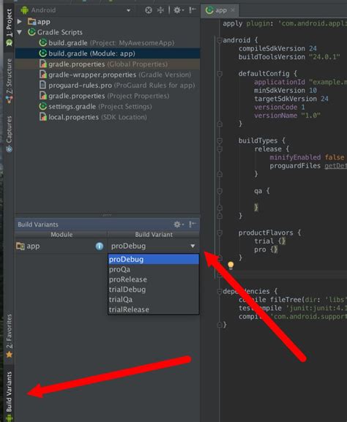Click the yellow lightbulb intention icon
The image size is (347, 422).
click(231, 265)
